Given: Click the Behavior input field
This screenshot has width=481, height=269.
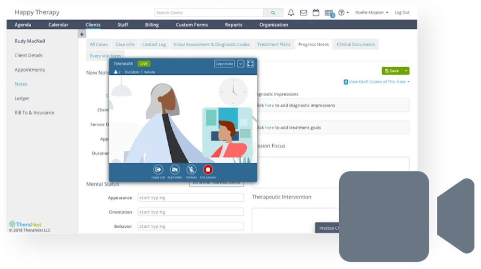Looking at the screenshot, I should pyautogui.click(x=191, y=226).
